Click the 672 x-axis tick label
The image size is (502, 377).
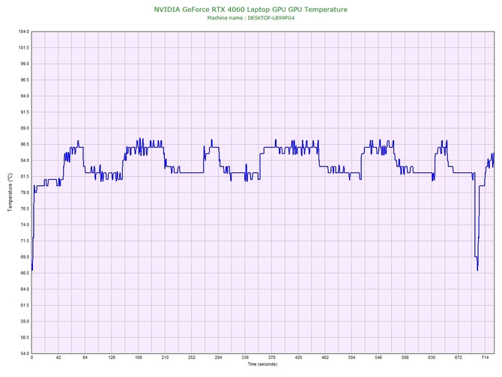(459, 358)
